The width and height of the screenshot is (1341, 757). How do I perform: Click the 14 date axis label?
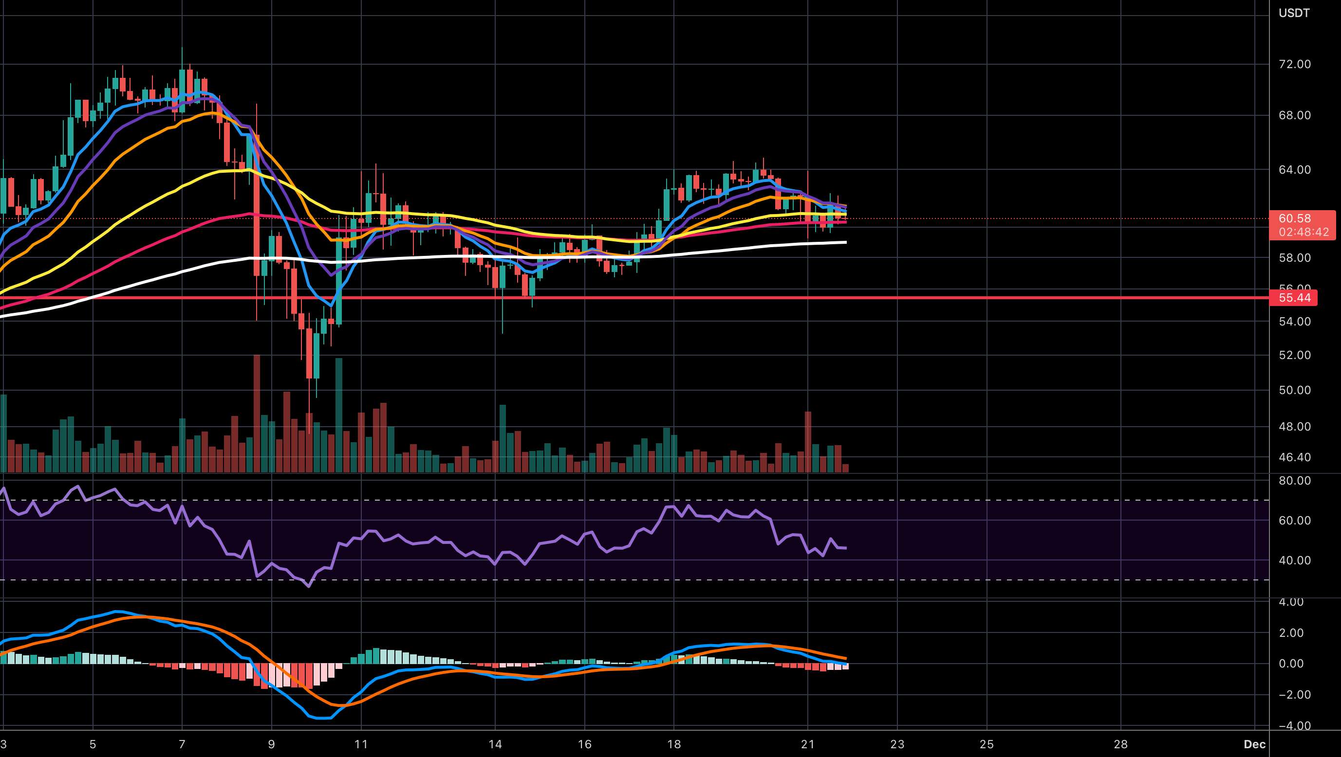click(495, 744)
